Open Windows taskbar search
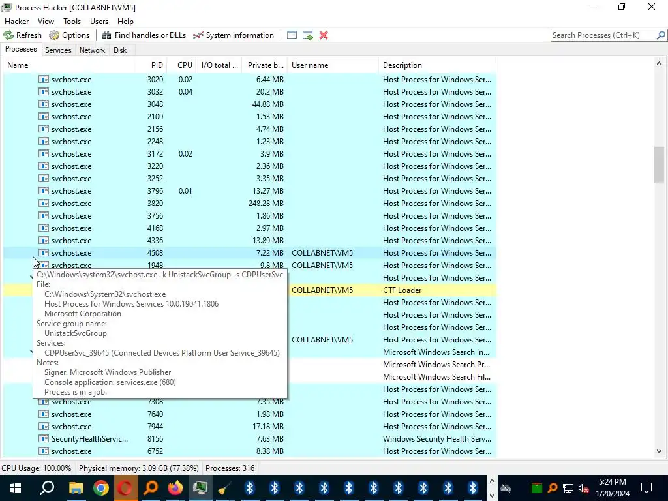 point(47,488)
